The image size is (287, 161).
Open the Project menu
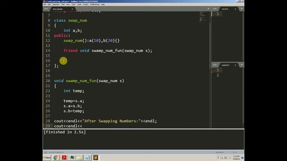tap(86, 4)
